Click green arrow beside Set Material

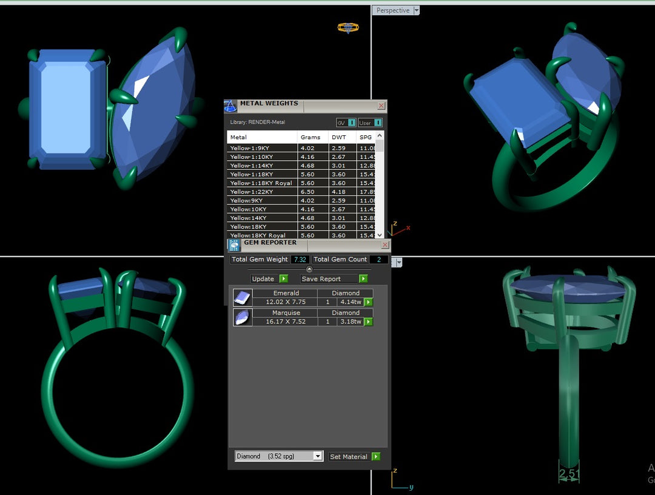376,457
